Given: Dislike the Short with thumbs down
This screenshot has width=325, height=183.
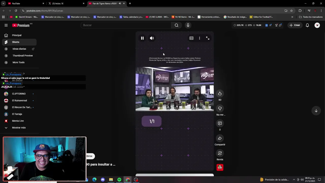Looking at the screenshot, I should (x=220, y=109).
